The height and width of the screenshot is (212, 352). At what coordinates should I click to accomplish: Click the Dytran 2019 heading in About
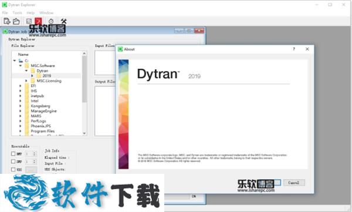click(169, 74)
